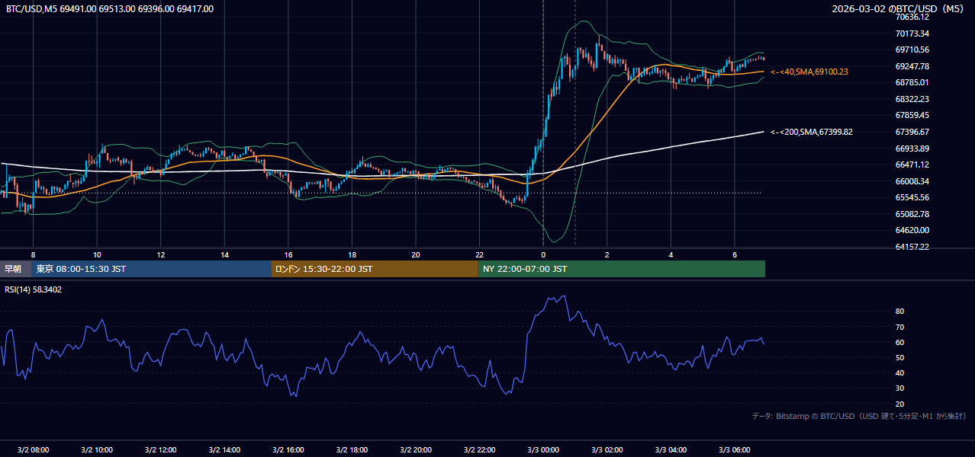
Task: Click RSI scale value 60
Action: 899,342
